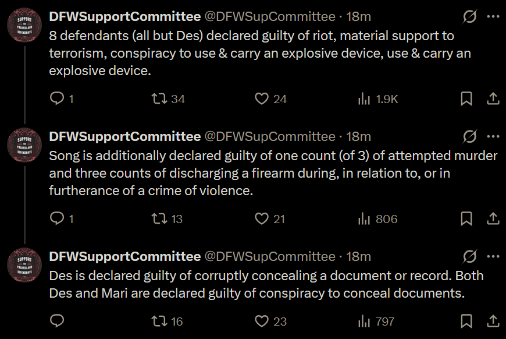
Task: Click @DFWSupCommittee handle on the third tweet
Action: tap(269, 256)
